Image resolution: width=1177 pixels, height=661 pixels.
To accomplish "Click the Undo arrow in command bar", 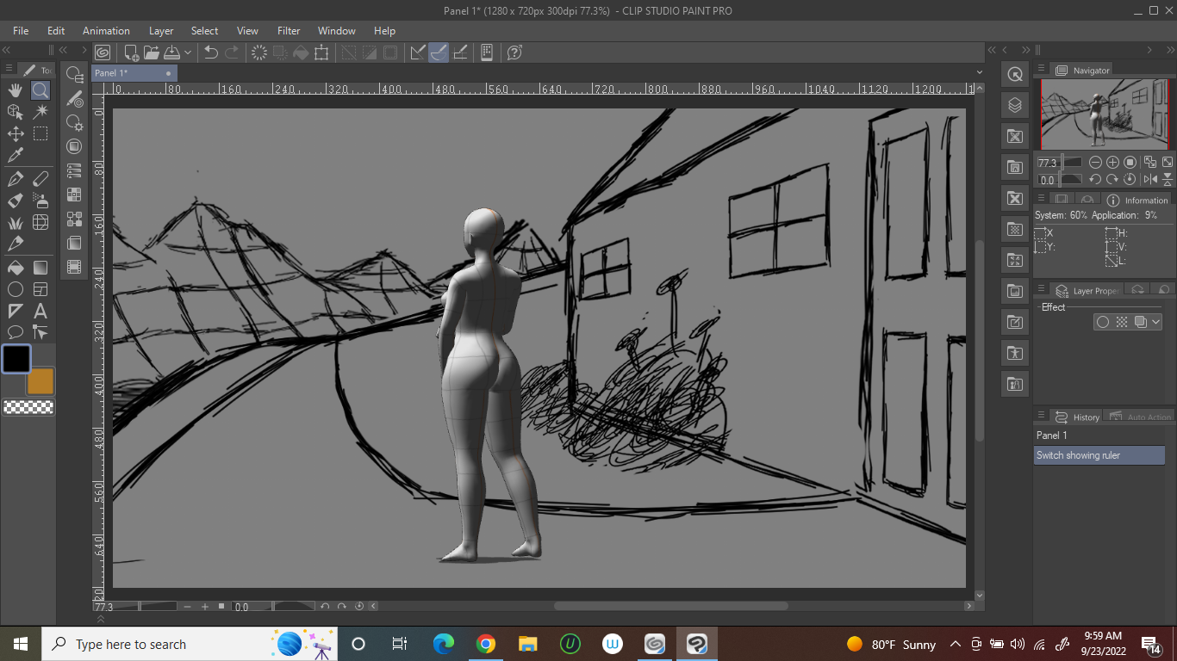I will 211,53.
